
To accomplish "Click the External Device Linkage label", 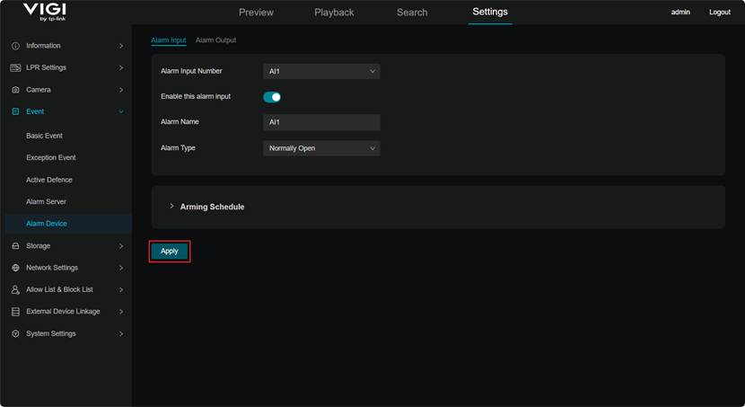I will [x=63, y=312].
